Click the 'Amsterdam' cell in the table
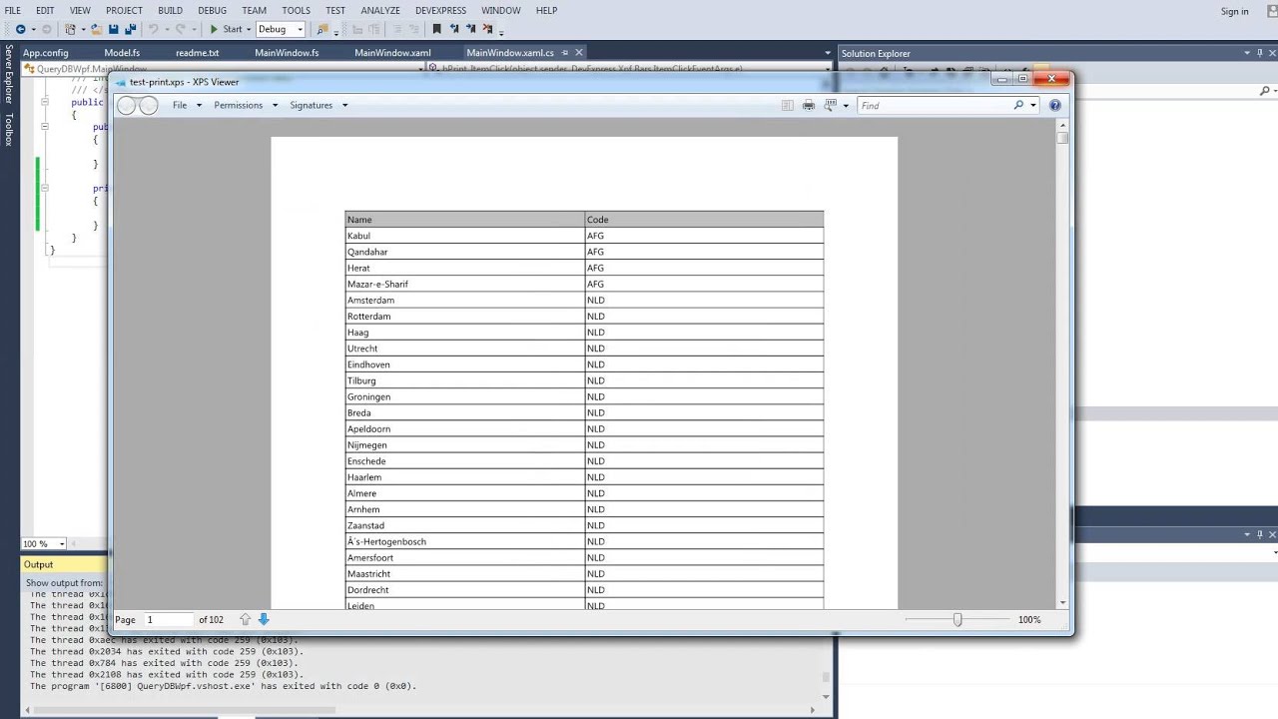This screenshot has height=719, width=1278. (x=464, y=300)
